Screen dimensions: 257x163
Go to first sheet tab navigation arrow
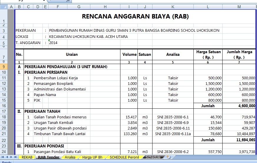click(x=2, y=157)
